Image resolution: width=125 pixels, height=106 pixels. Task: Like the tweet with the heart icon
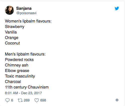click(37, 100)
